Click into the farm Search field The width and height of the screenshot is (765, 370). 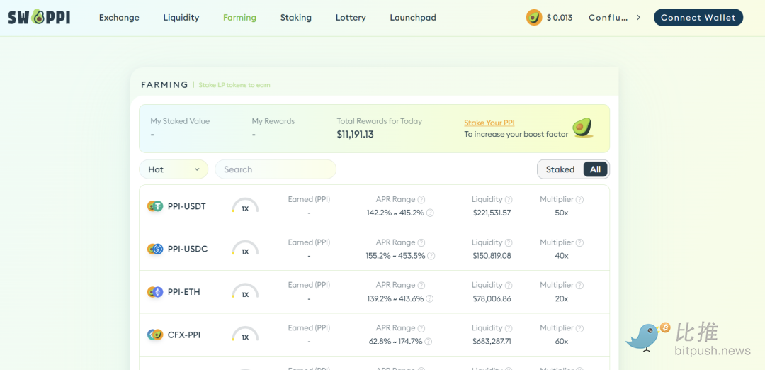(276, 169)
